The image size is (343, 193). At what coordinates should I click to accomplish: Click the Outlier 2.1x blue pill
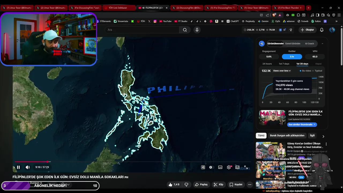tap(292, 57)
